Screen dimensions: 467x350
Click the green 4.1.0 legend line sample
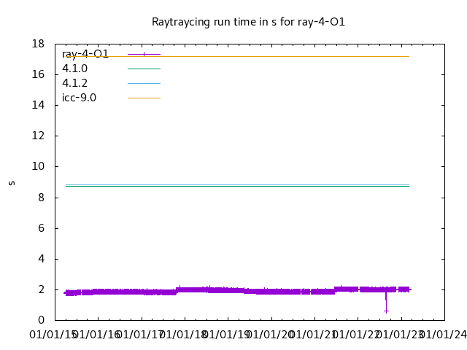coord(144,69)
